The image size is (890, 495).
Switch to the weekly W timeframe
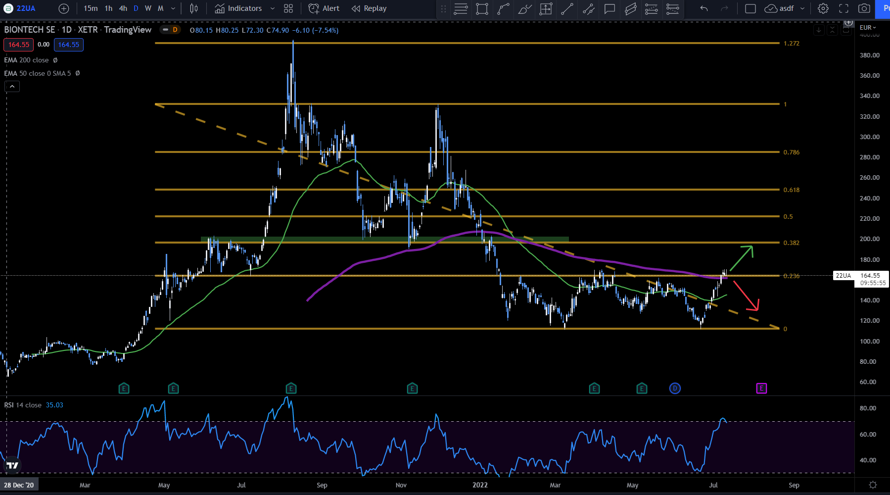click(148, 8)
